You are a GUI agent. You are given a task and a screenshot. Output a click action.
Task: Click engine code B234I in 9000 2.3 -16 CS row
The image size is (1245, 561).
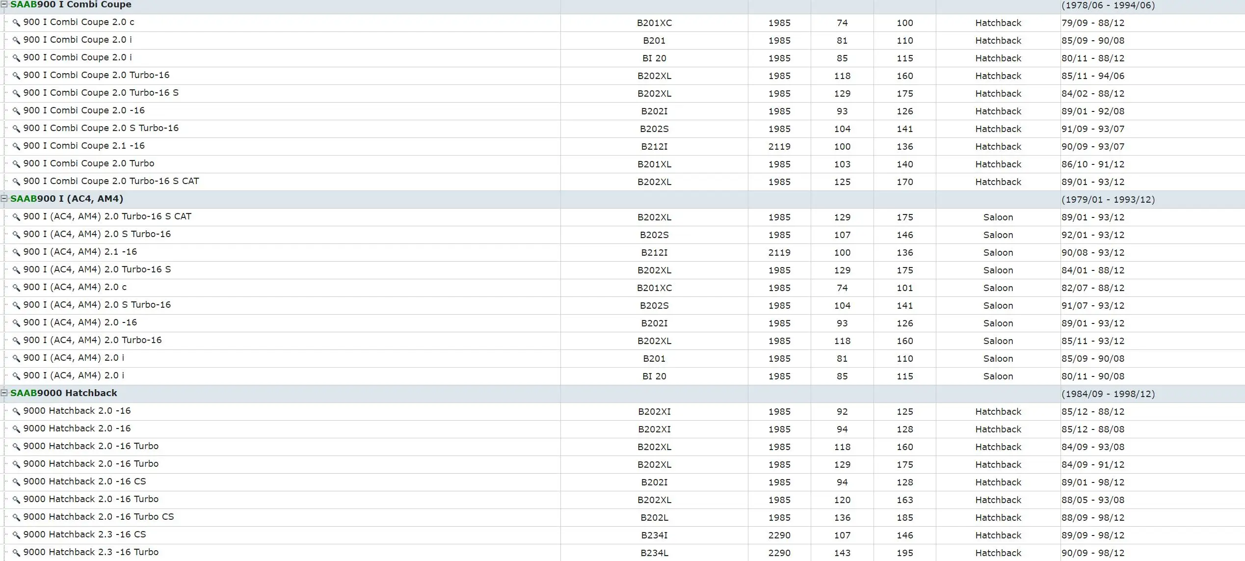coord(654,535)
